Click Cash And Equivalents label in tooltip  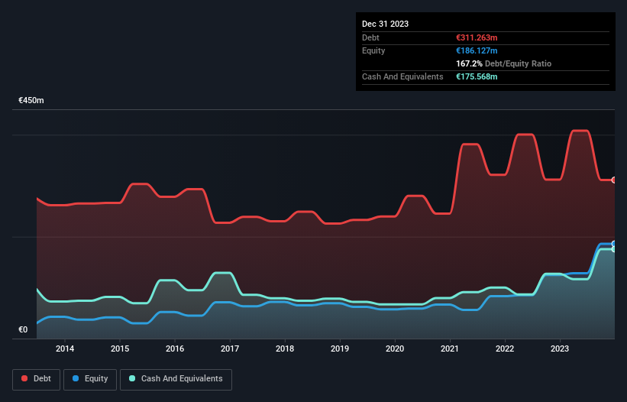coord(402,76)
